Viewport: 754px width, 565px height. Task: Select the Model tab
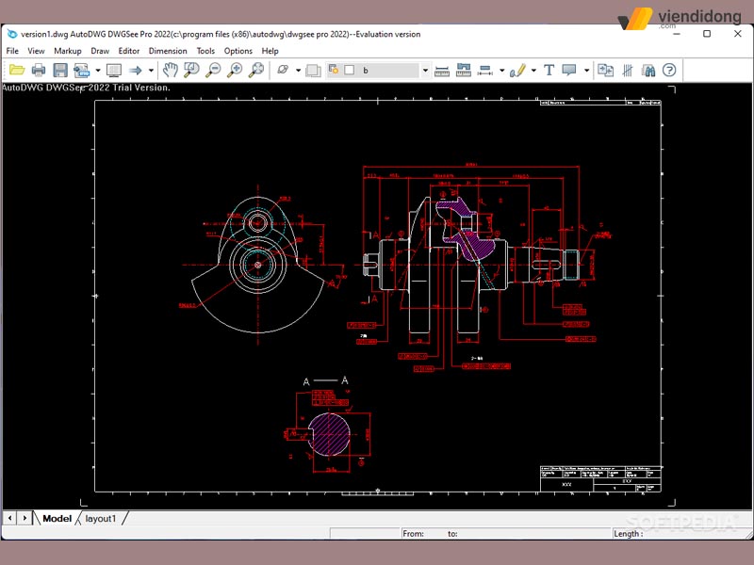point(57,519)
